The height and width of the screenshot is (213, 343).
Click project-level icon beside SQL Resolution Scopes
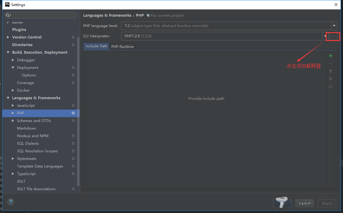(73, 151)
